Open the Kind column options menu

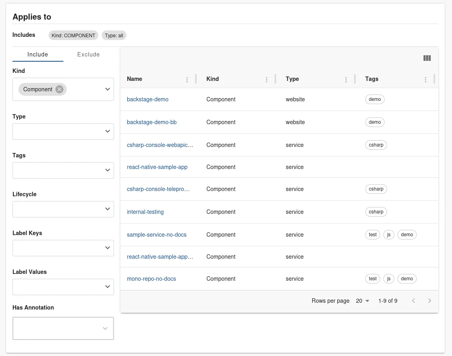pyautogui.click(x=266, y=79)
